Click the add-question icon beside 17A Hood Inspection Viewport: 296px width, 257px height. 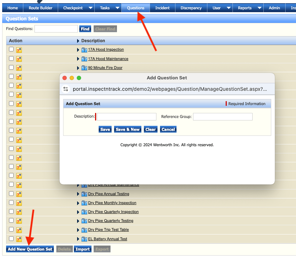[x=19, y=50]
